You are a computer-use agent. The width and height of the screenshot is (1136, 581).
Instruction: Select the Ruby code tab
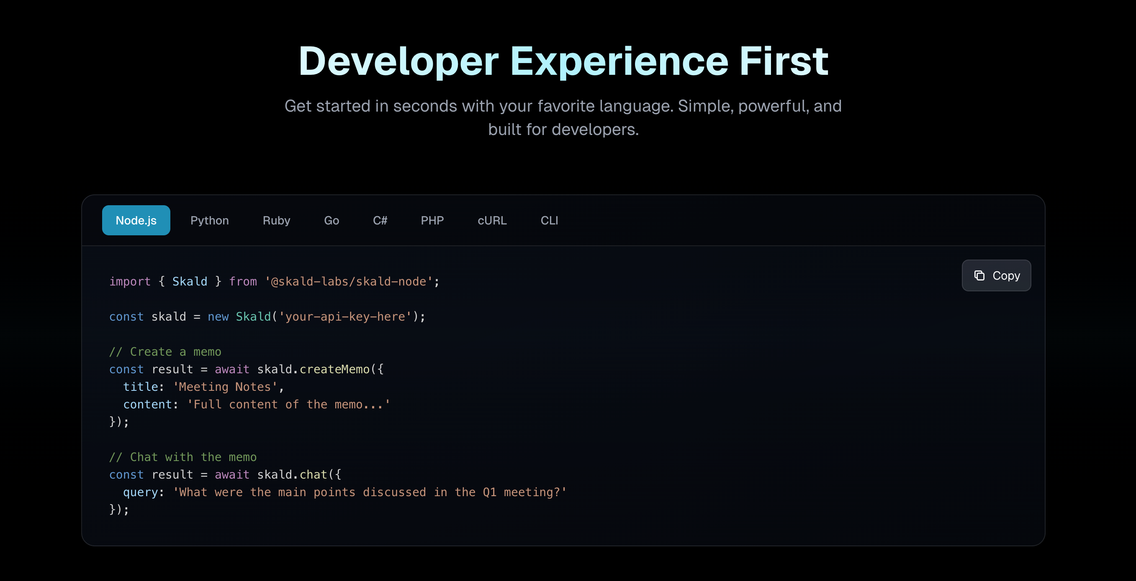pyautogui.click(x=276, y=220)
